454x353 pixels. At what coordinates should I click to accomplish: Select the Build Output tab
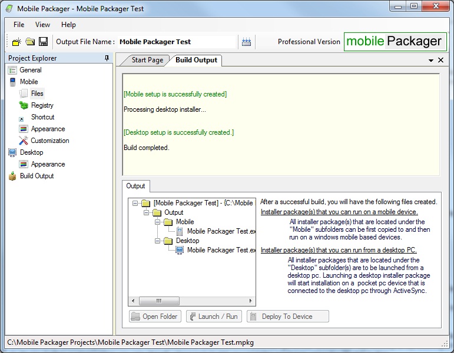tap(196, 60)
